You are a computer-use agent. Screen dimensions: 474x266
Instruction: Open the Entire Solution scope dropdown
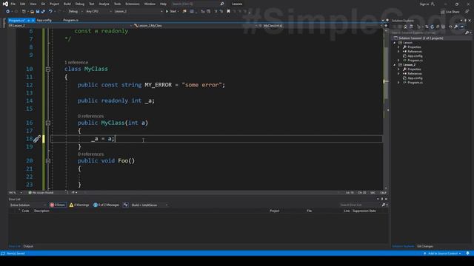pyautogui.click(x=28, y=205)
